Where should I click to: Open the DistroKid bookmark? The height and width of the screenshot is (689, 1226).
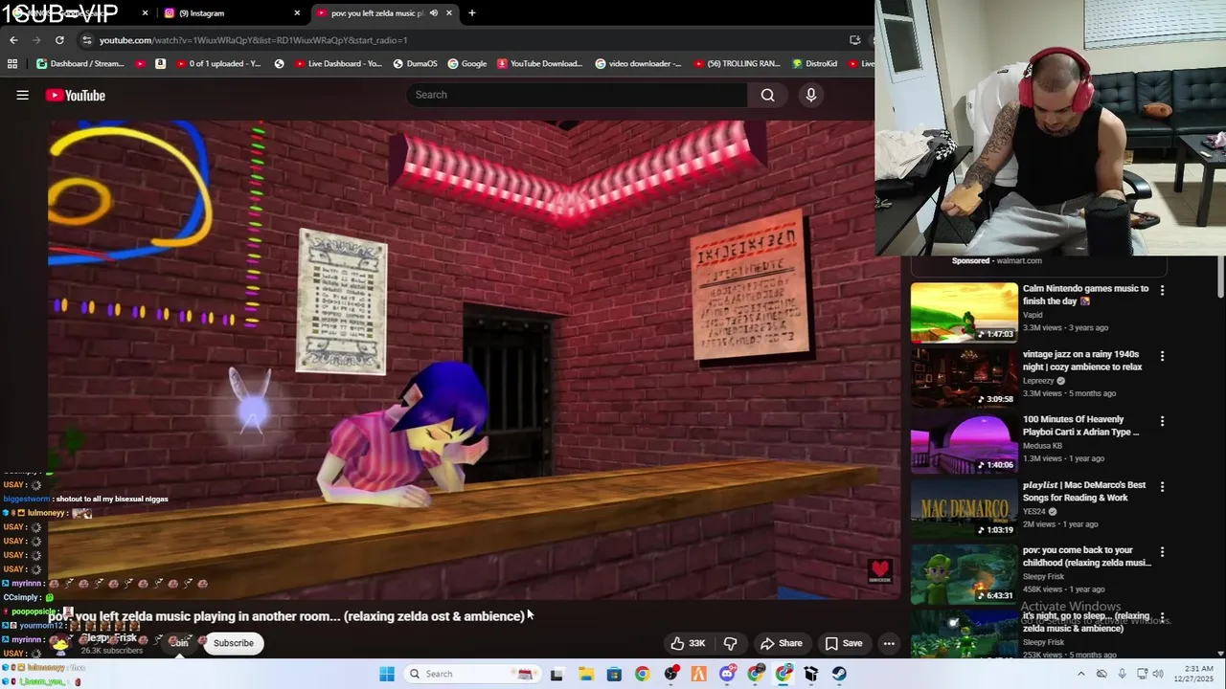tap(815, 64)
